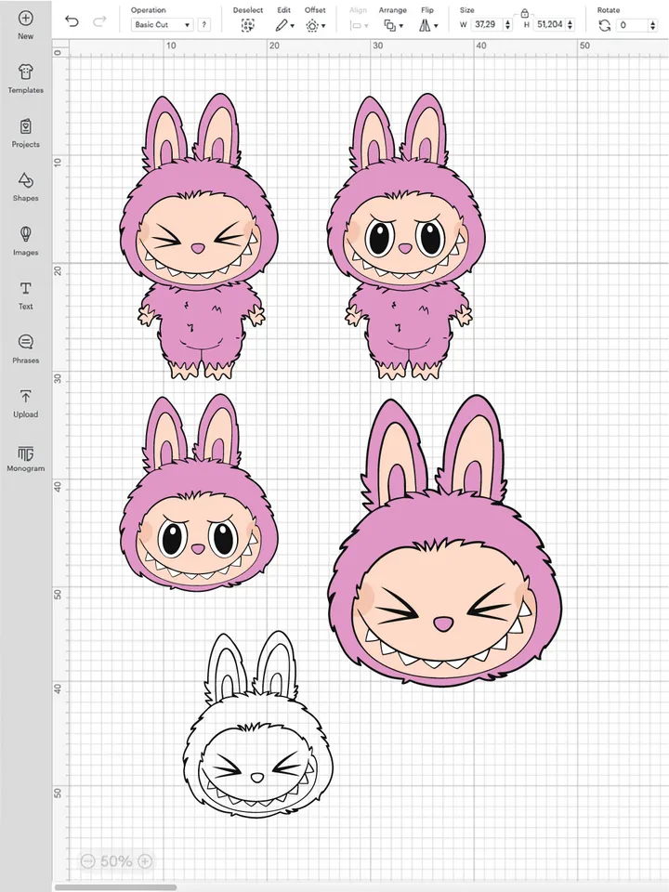This screenshot has width=669, height=892.
Task: Expand the Offset dropdown
Action: tap(315, 26)
